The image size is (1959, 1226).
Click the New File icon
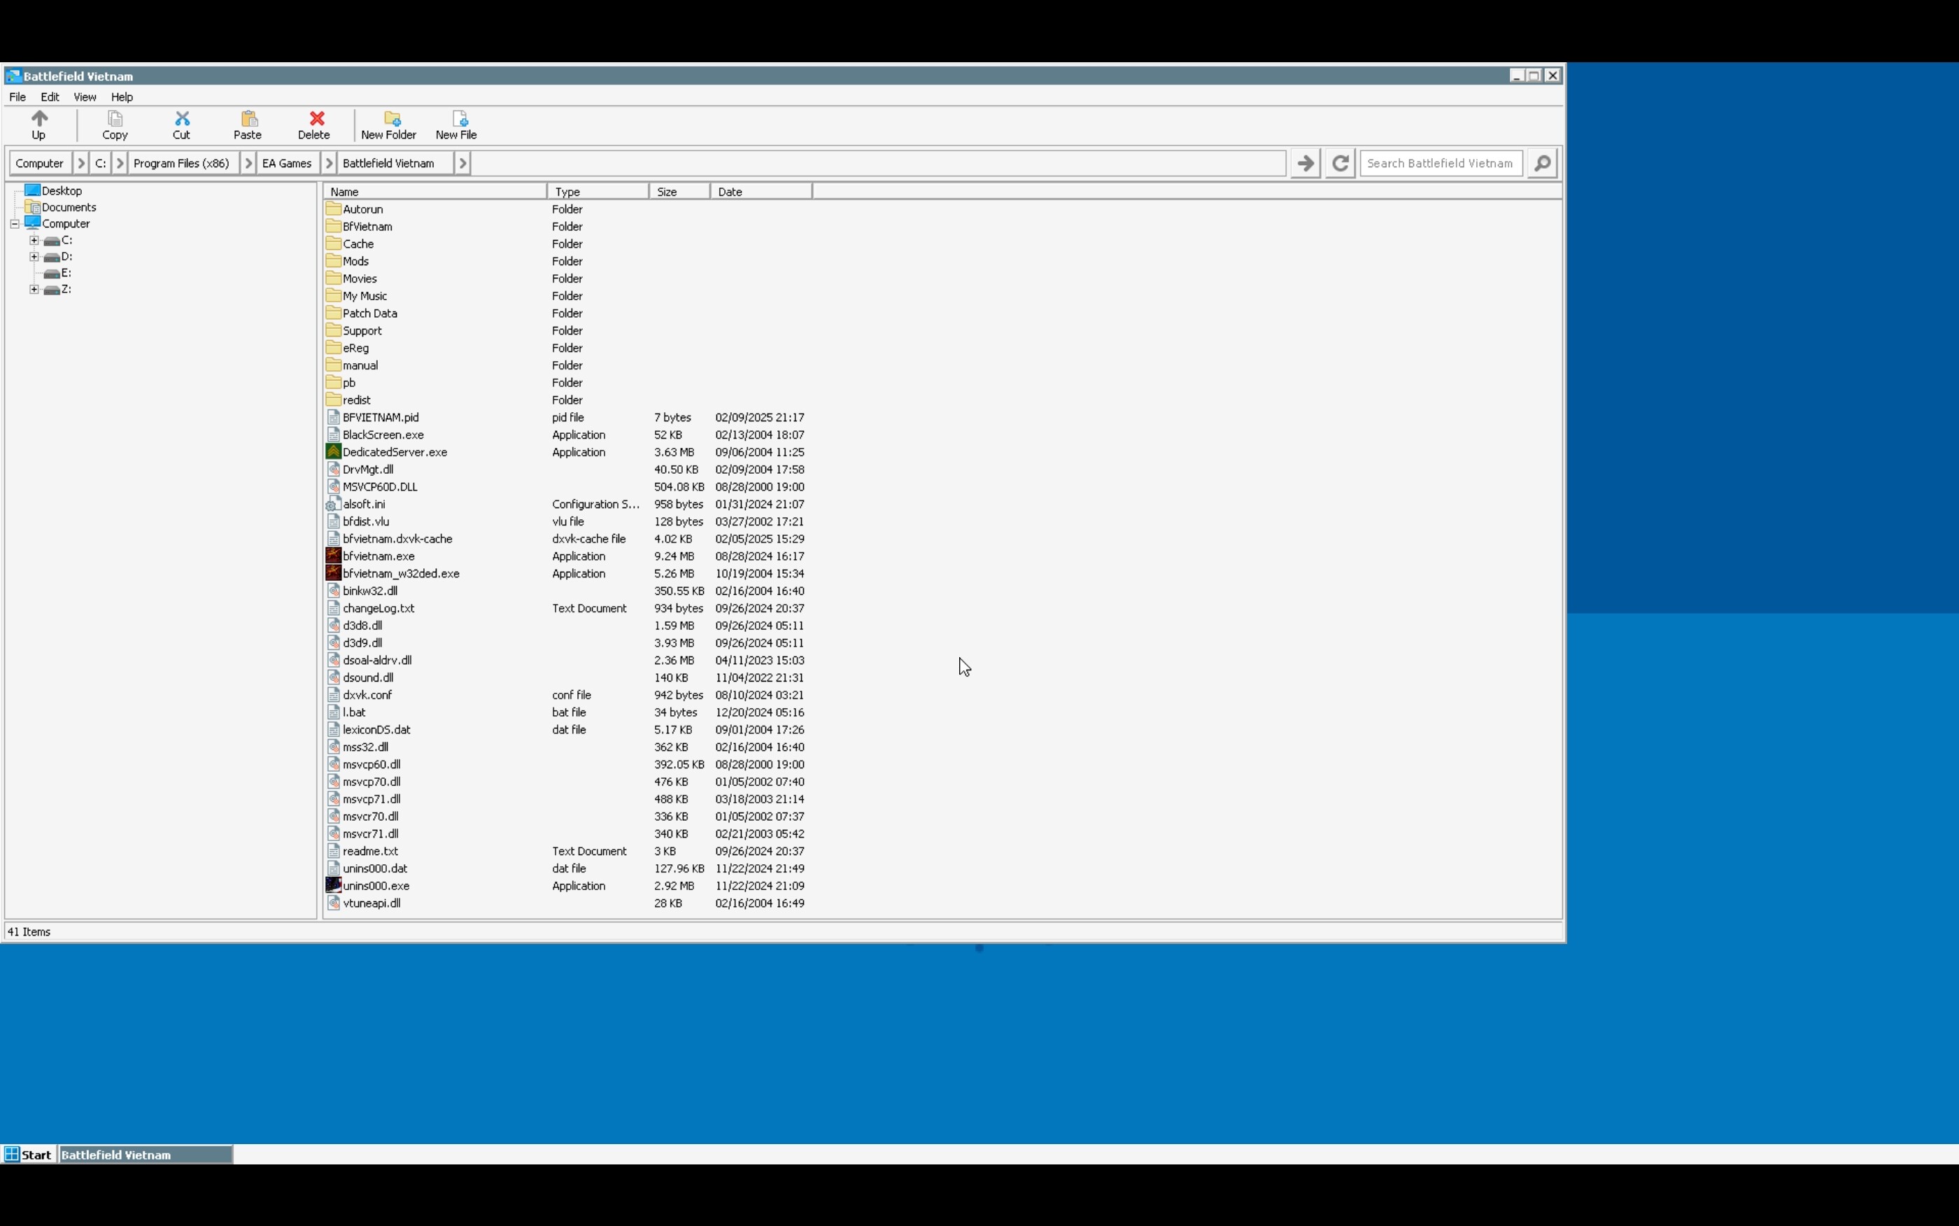(x=460, y=119)
